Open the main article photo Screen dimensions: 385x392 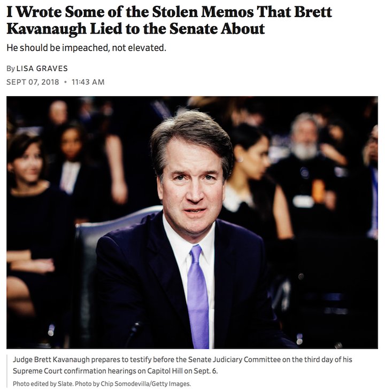[x=192, y=223]
